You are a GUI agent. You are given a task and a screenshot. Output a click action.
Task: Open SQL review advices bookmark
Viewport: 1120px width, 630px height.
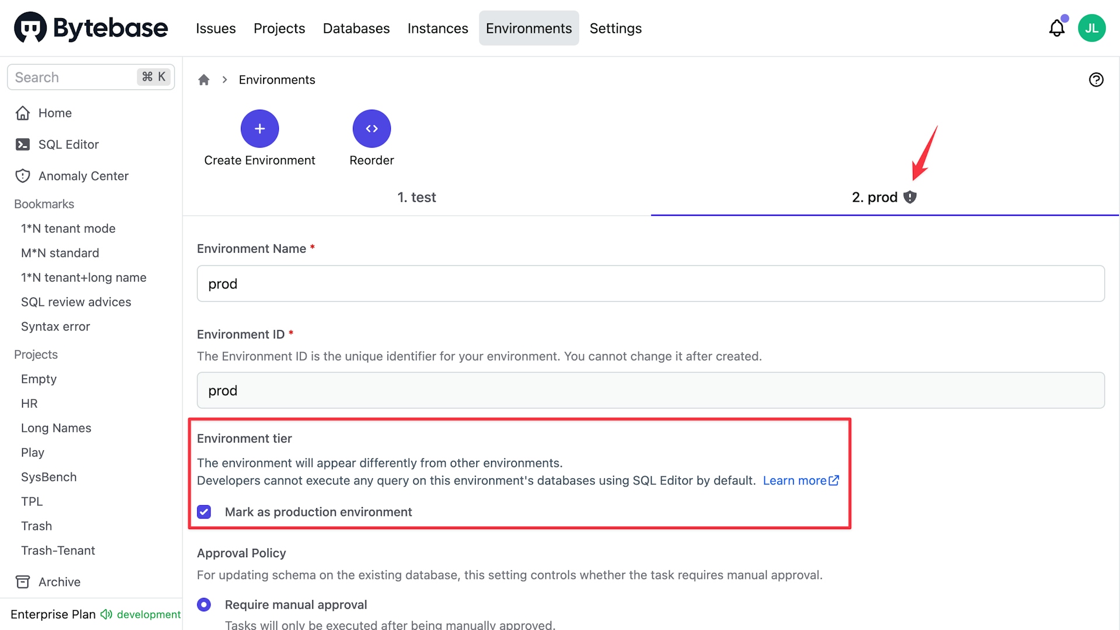tap(76, 302)
